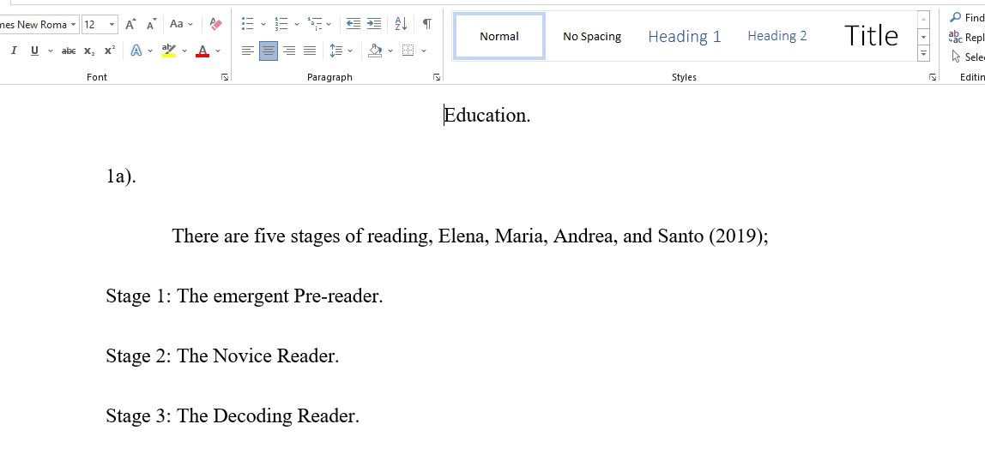Open Paragraph dialog launcher
The width and height of the screenshot is (985, 460).
coord(437,77)
